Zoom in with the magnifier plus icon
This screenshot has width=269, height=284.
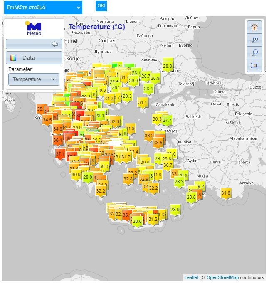254,40
